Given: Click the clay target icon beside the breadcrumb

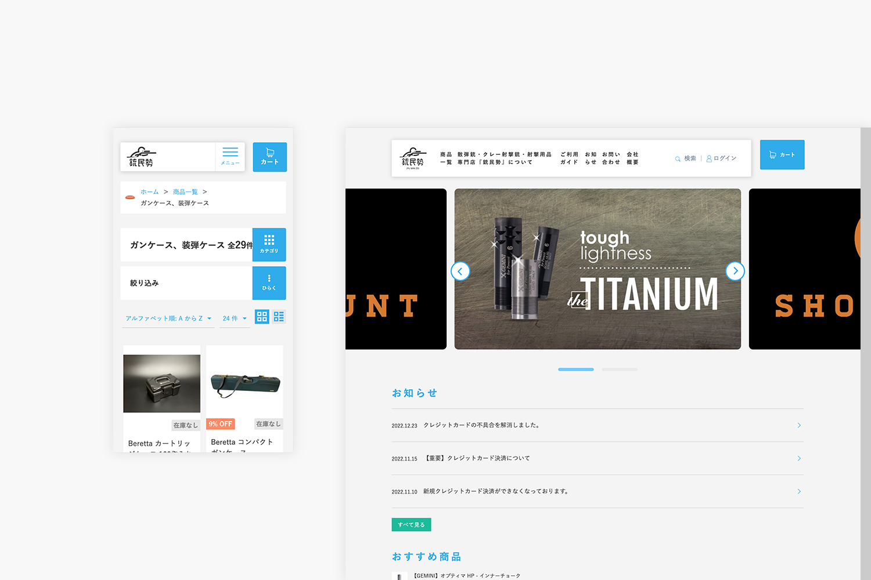Looking at the screenshot, I should [130, 197].
